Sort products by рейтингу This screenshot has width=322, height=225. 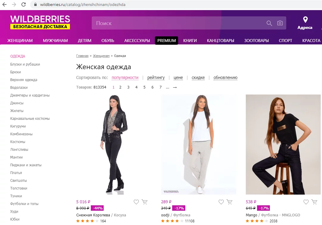(156, 77)
